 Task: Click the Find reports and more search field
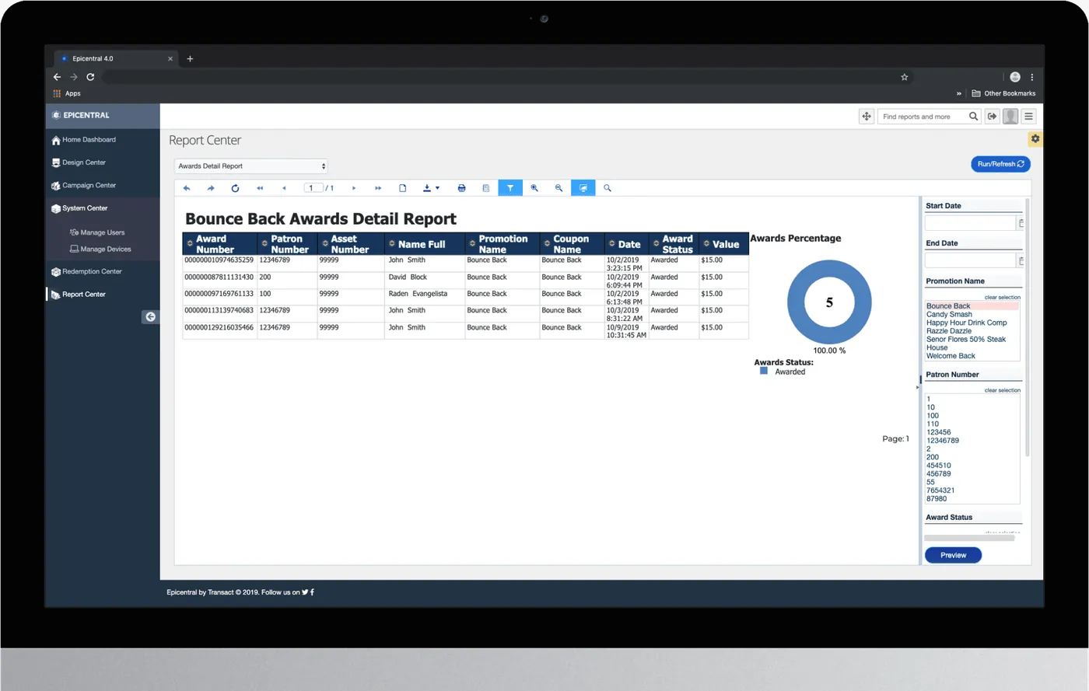[x=923, y=117]
